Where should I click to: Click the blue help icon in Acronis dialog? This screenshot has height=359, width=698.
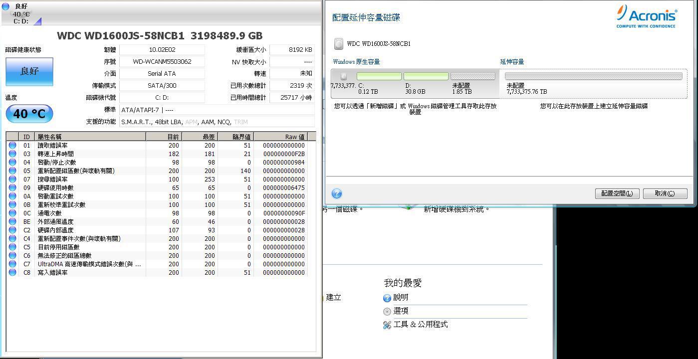click(x=337, y=193)
